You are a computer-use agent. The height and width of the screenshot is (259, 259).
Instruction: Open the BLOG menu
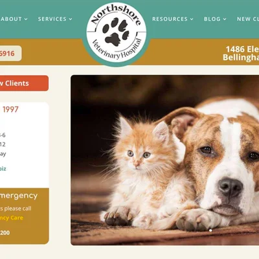click(215, 19)
